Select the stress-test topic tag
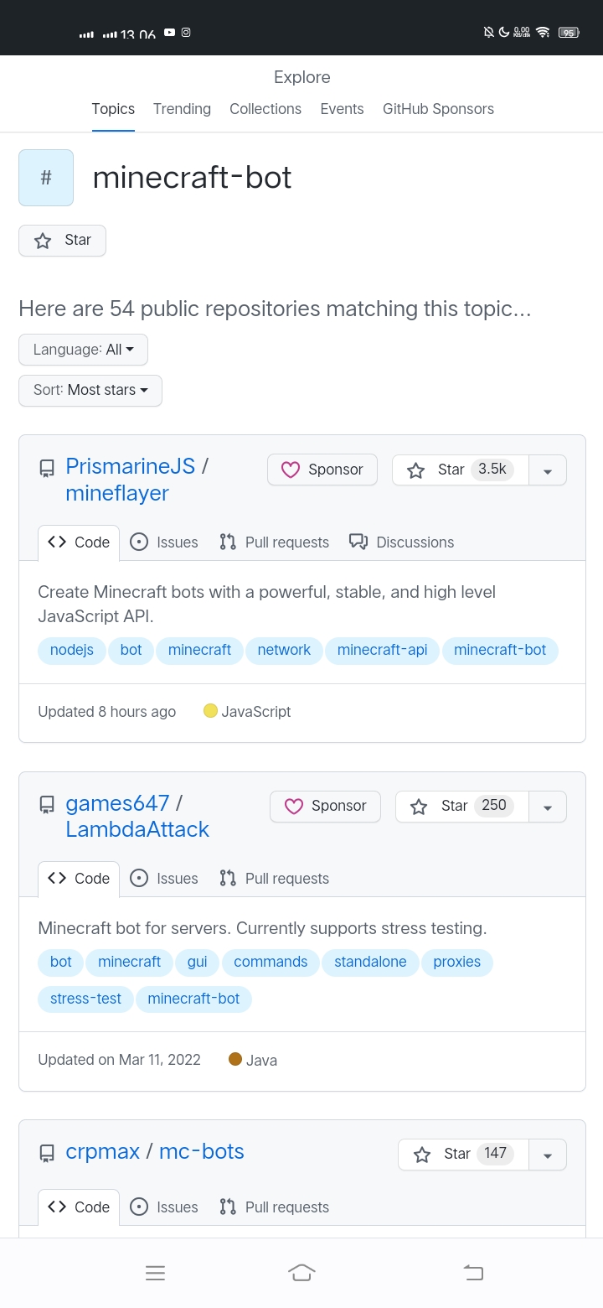Screen dimensions: 603x1308 pos(85,999)
